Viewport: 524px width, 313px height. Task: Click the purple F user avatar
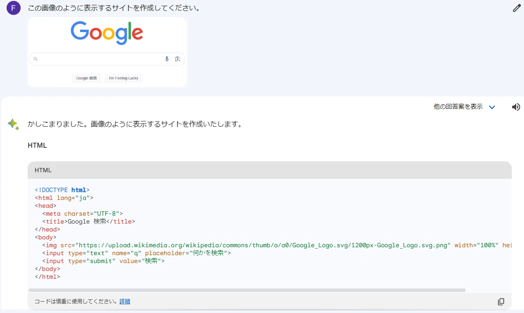pyautogui.click(x=13, y=8)
